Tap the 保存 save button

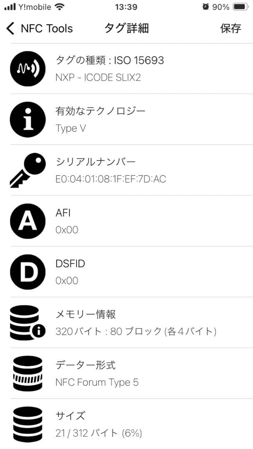(x=230, y=28)
